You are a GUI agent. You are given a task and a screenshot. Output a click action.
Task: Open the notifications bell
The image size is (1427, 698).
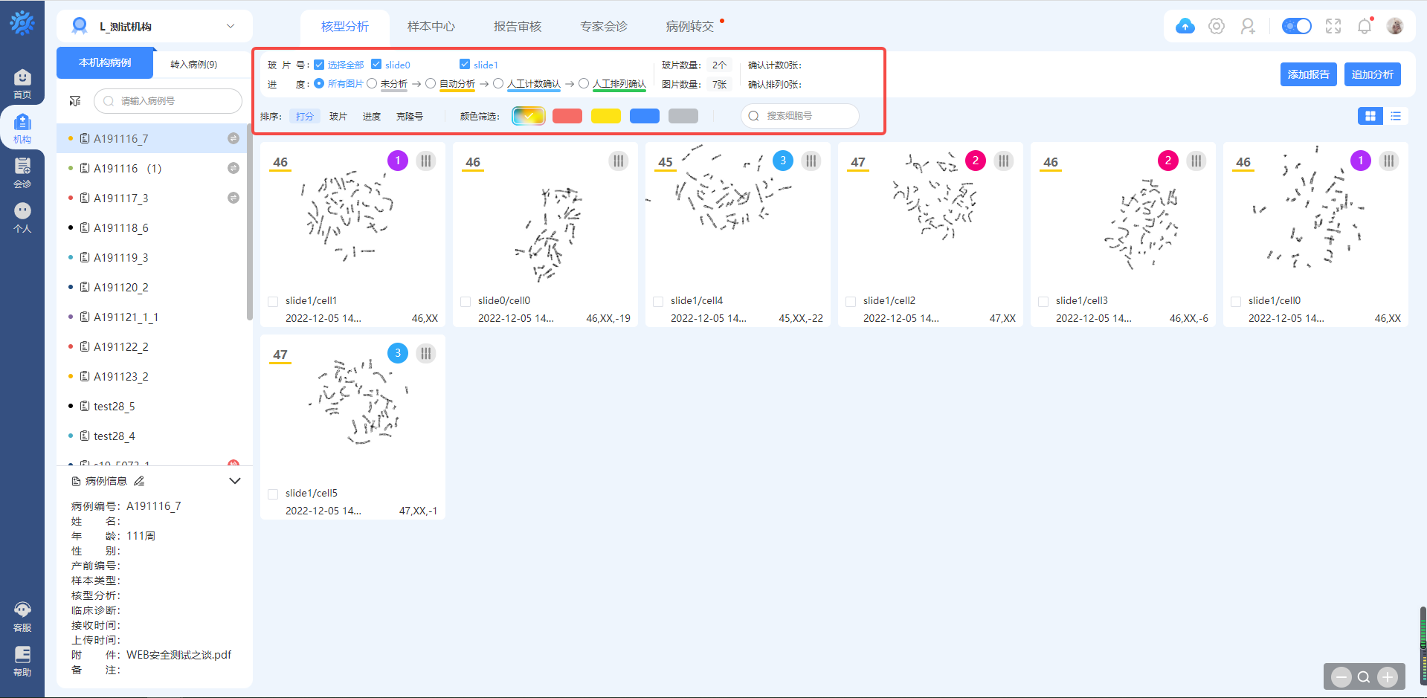tap(1365, 27)
